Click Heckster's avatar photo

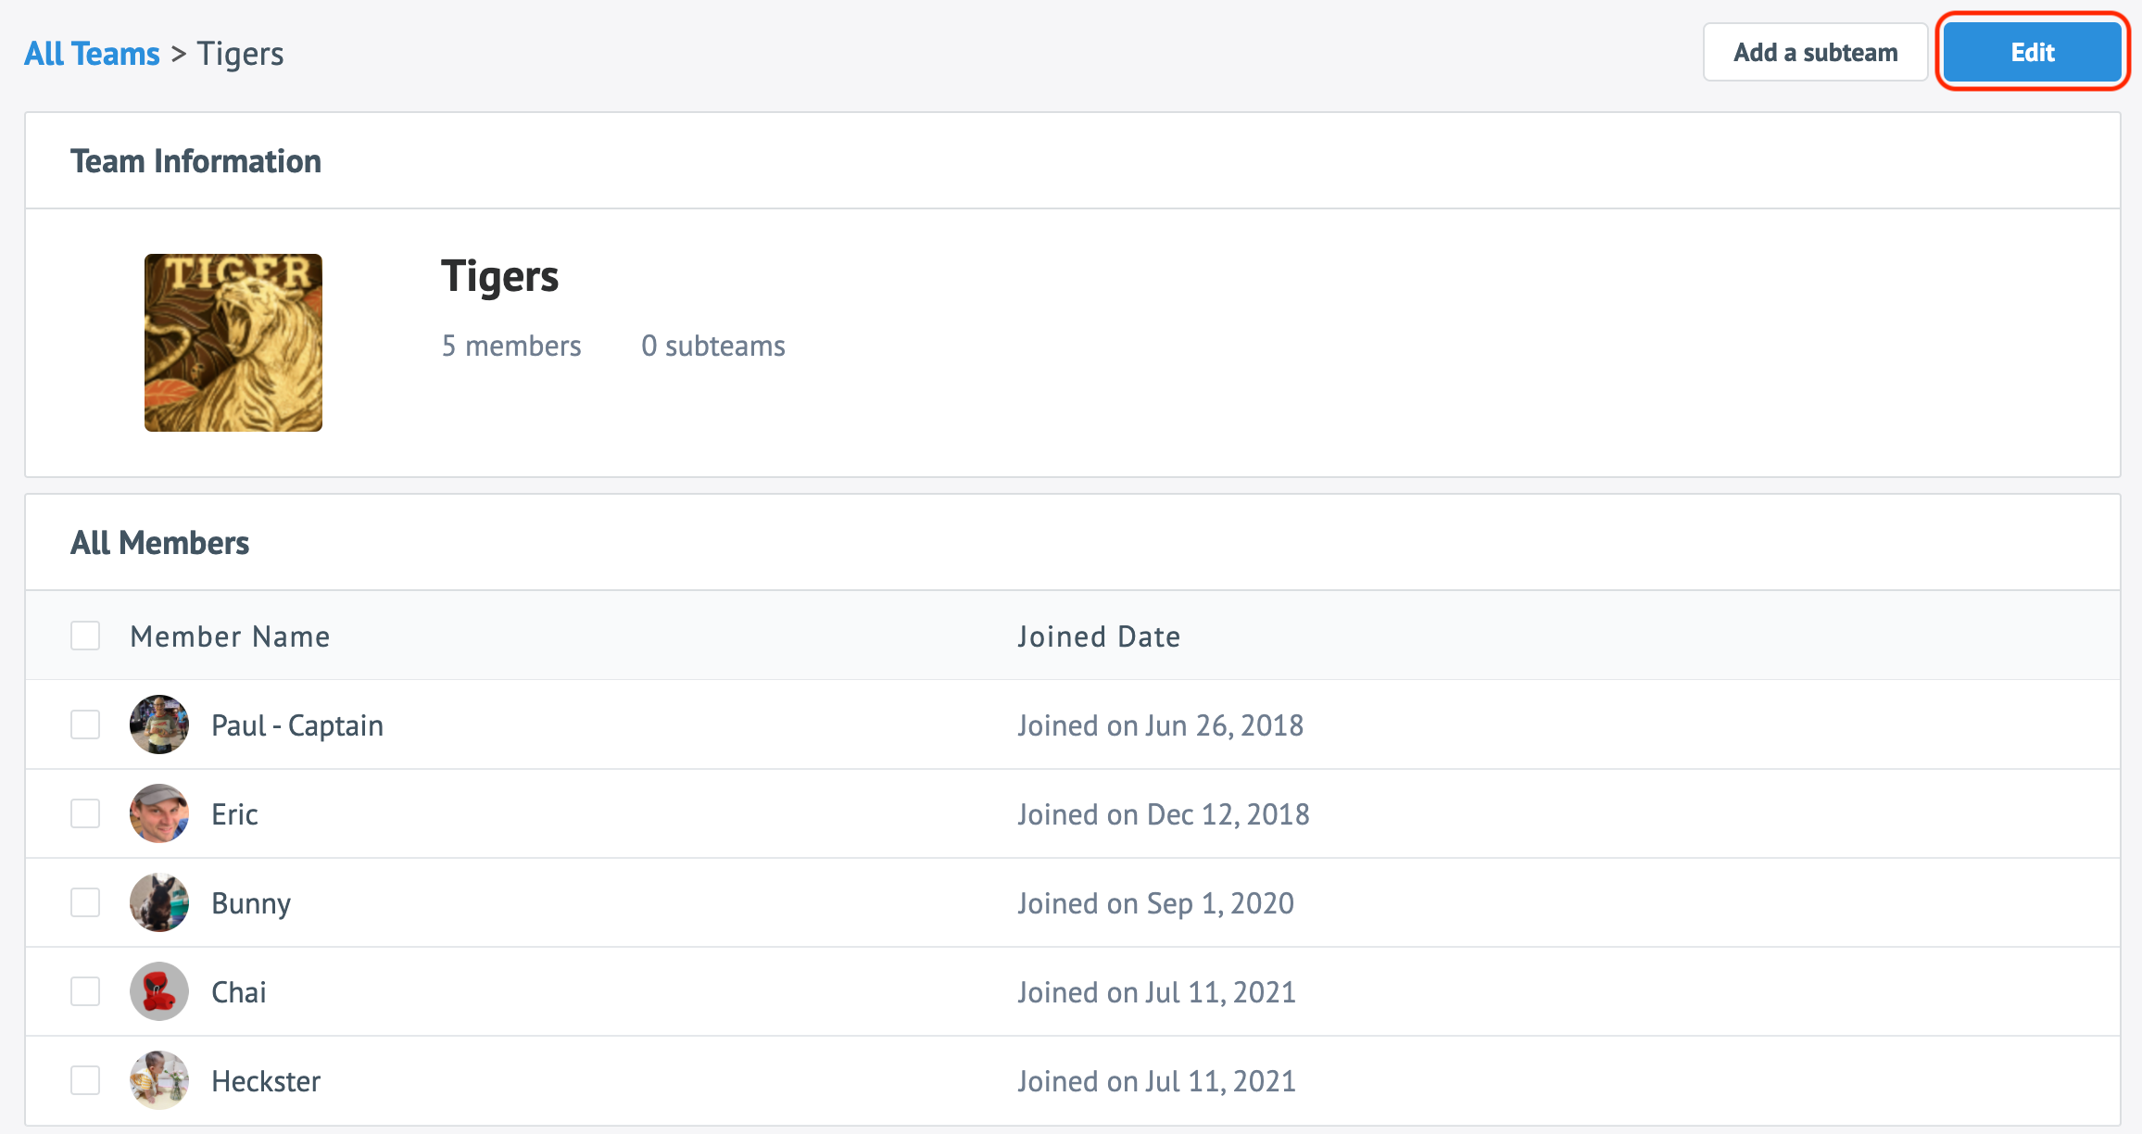tap(159, 1080)
